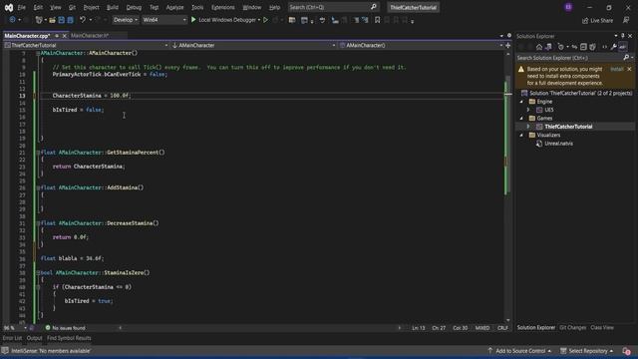Open Find Symbol Results tab
This screenshot has height=359, width=638.
point(69,338)
